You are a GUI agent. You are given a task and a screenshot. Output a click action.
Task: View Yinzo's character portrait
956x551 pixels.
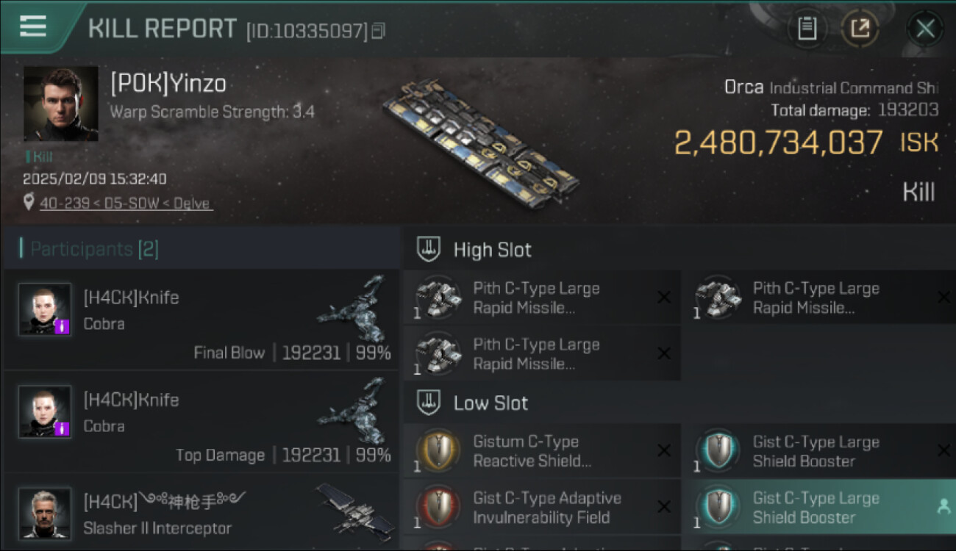[61, 104]
